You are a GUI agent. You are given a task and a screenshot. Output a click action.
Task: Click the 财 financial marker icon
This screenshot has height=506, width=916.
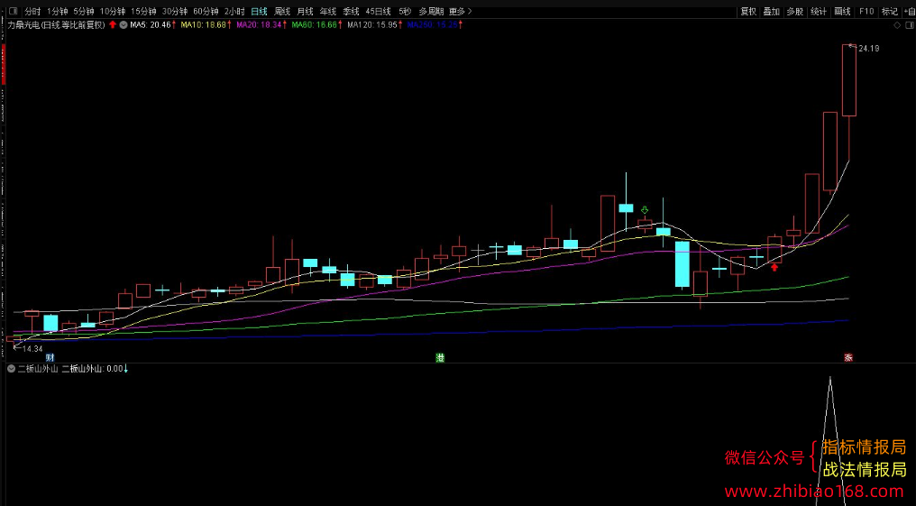click(x=50, y=357)
